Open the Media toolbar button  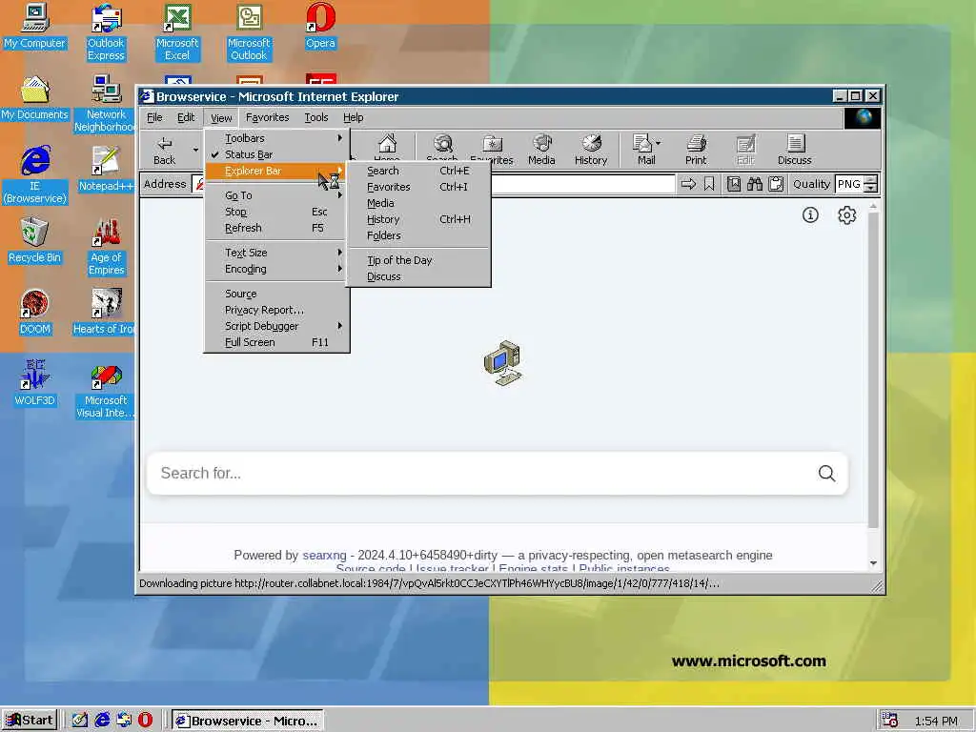(x=541, y=150)
